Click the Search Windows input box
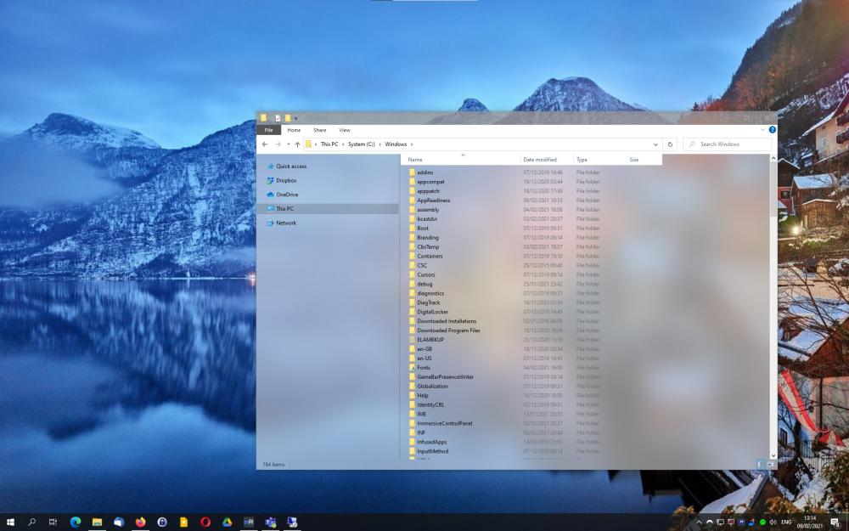 click(x=732, y=144)
